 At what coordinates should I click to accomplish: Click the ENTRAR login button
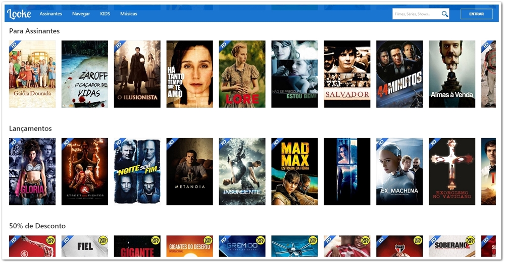click(477, 14)
